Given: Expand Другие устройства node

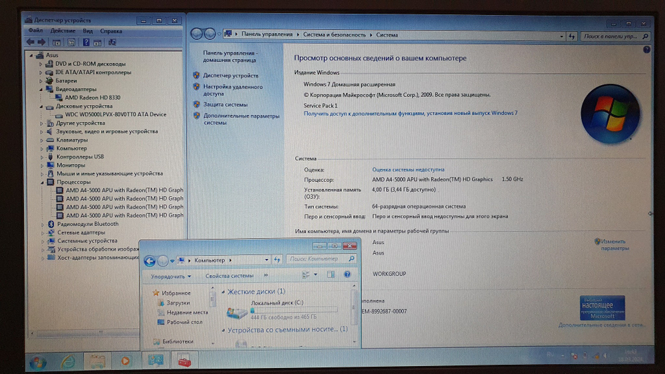Looking at the screenshot, I should click(41, 124).
